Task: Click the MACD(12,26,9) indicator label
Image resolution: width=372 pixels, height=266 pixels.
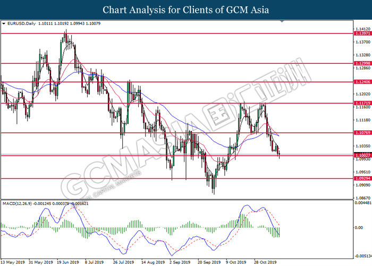Action: point(17,204)
